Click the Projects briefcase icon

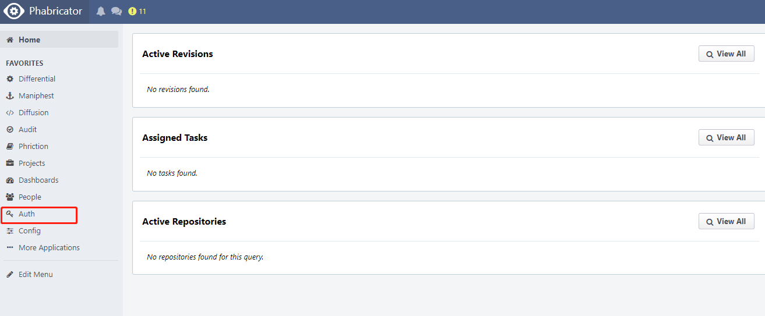coord(10,163)
